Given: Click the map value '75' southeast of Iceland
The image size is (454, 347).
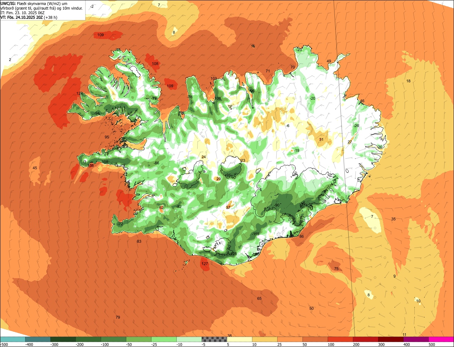Looking at the screenshot, I should point(336,269).
